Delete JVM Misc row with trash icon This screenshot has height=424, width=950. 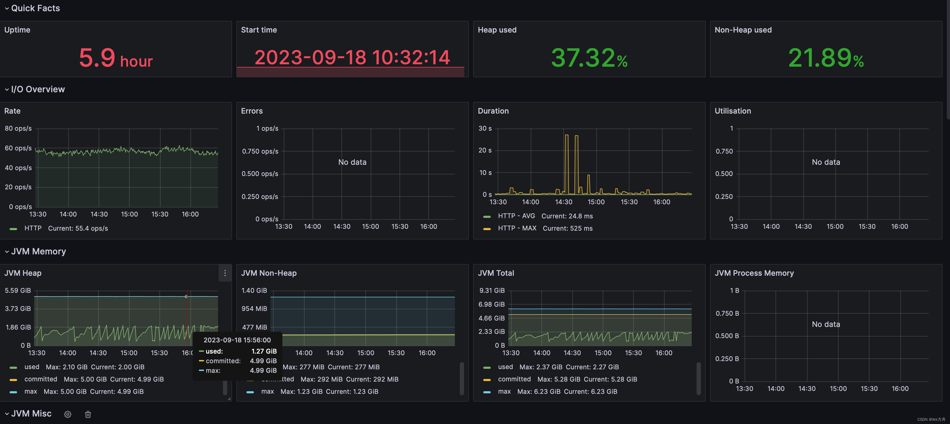[x=88, y=414]
